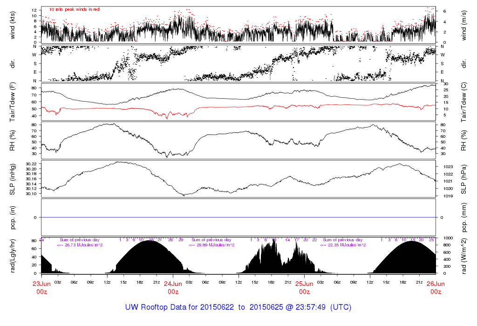The image size is (477, 326).
Task: Jump to the 23Jun 00z date marker
Action: (41, 287)
